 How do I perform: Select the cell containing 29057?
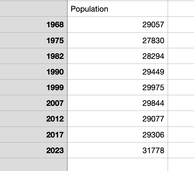click(117, 25)
